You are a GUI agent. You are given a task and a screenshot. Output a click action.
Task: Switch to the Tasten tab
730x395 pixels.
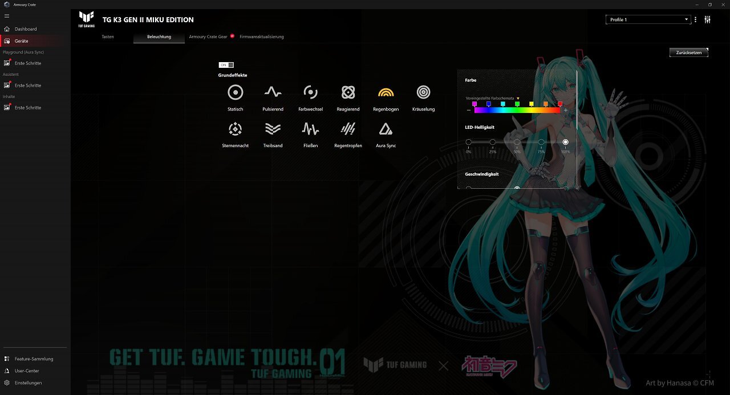(x=108, y=36)
